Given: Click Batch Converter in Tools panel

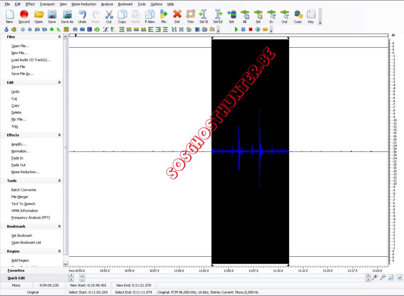Looking at the screenshot, I should click(x=24, y=190).
